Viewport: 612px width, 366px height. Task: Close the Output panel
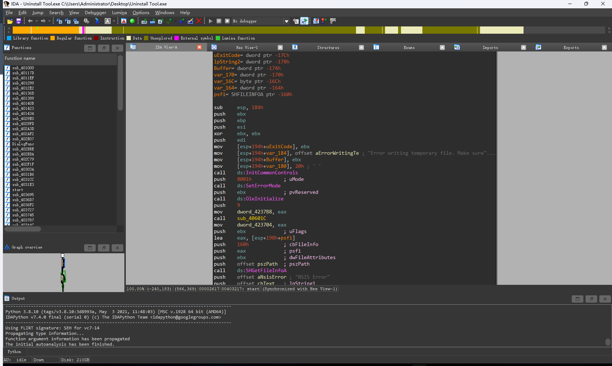[605, 299]
